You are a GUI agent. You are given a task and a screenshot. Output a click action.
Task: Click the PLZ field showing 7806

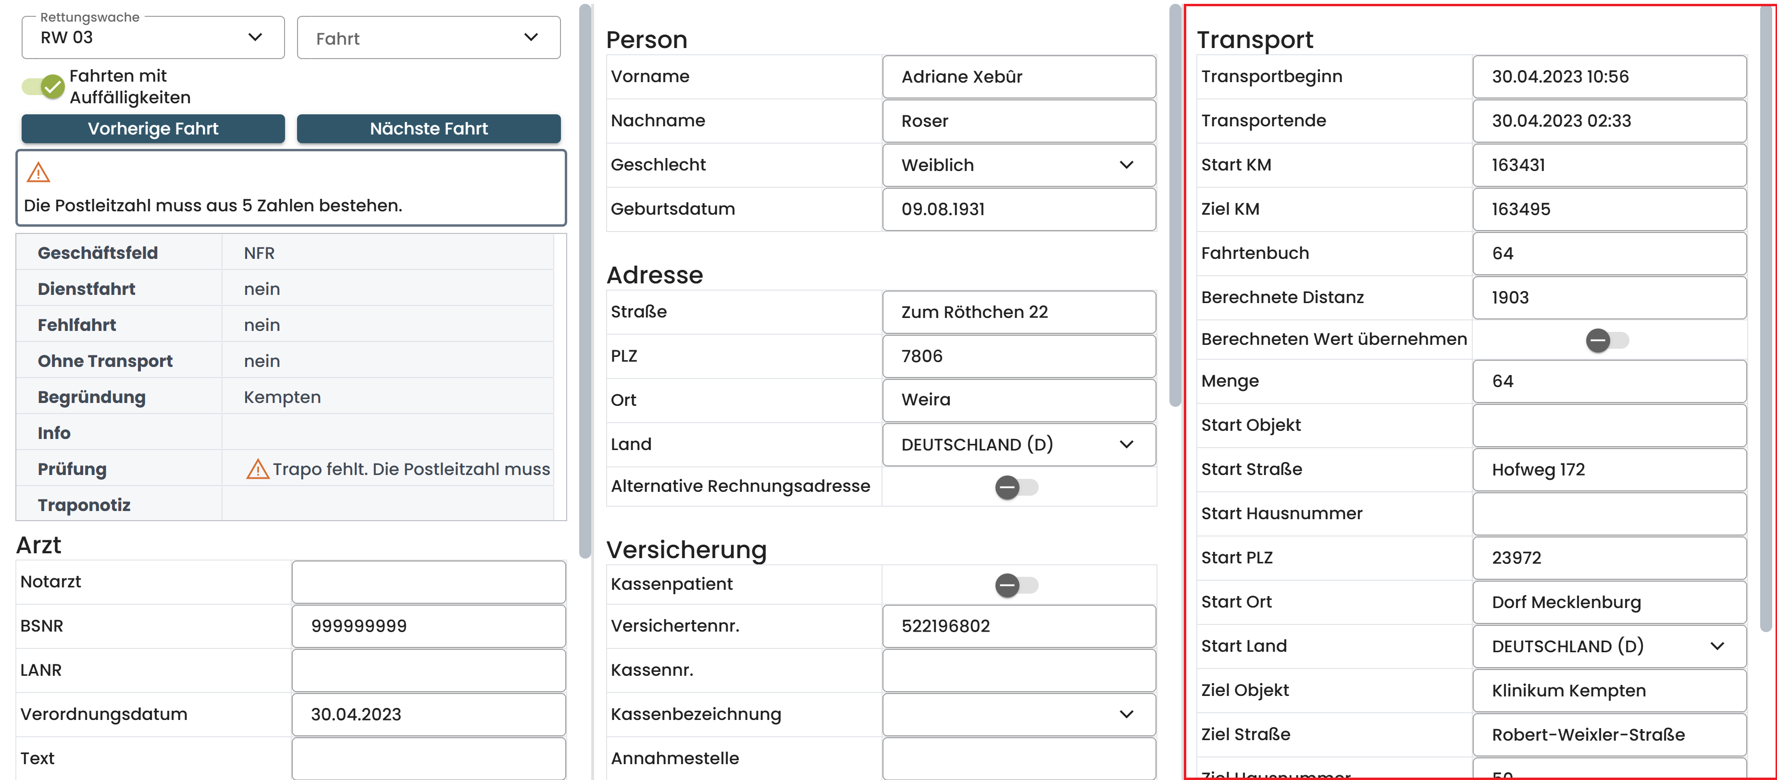(x=1018, y=356)
